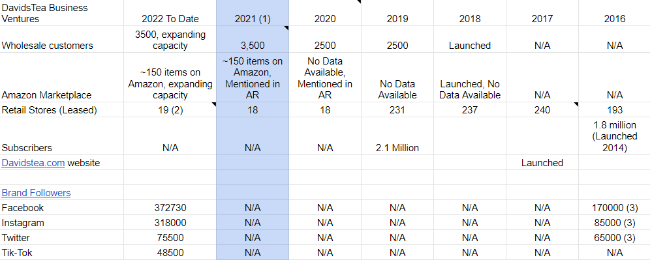650x260 pixels.
Task: Select the 'Wholesale customers' row label
Action: coord(62,39)
